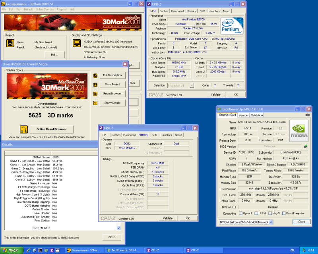This screenshot has height=254, width=318.
Task: Click the ResultBrowser icon beside its button
Action: 95,94
